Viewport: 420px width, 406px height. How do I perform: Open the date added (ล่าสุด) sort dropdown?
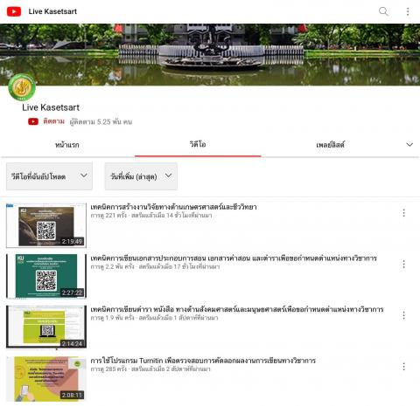pos(141,176)
